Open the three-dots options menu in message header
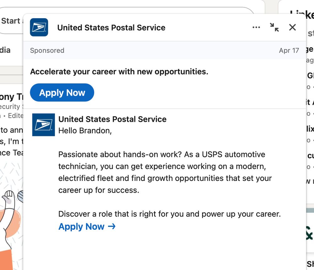314x270 pixels. [256, 27]
